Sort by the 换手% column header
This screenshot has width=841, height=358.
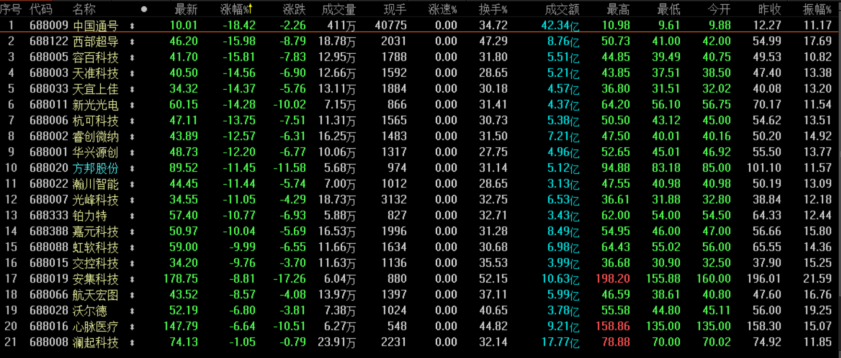tap(493, 9)
